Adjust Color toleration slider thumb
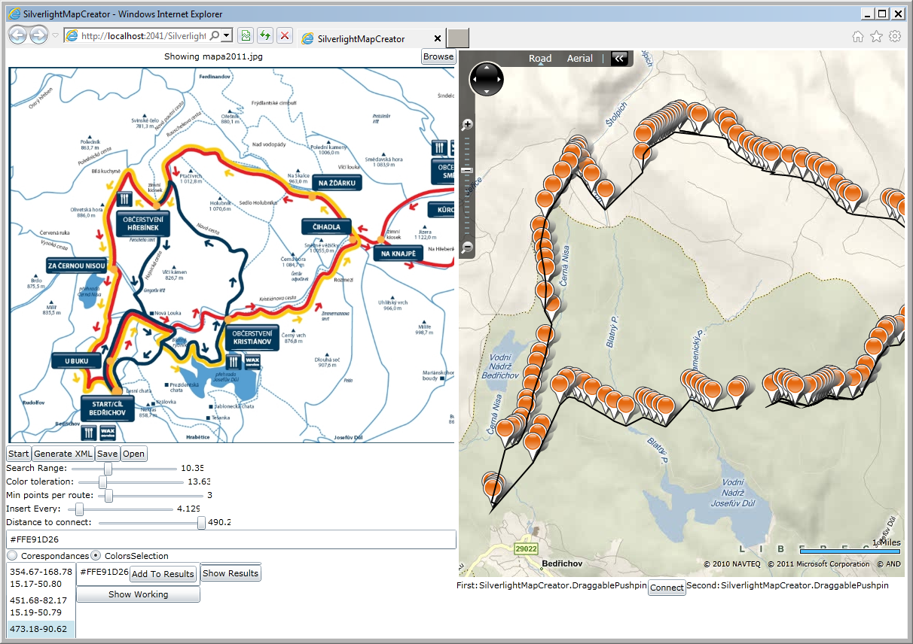The height and width of the screenshot is (644, 913). 103,481
